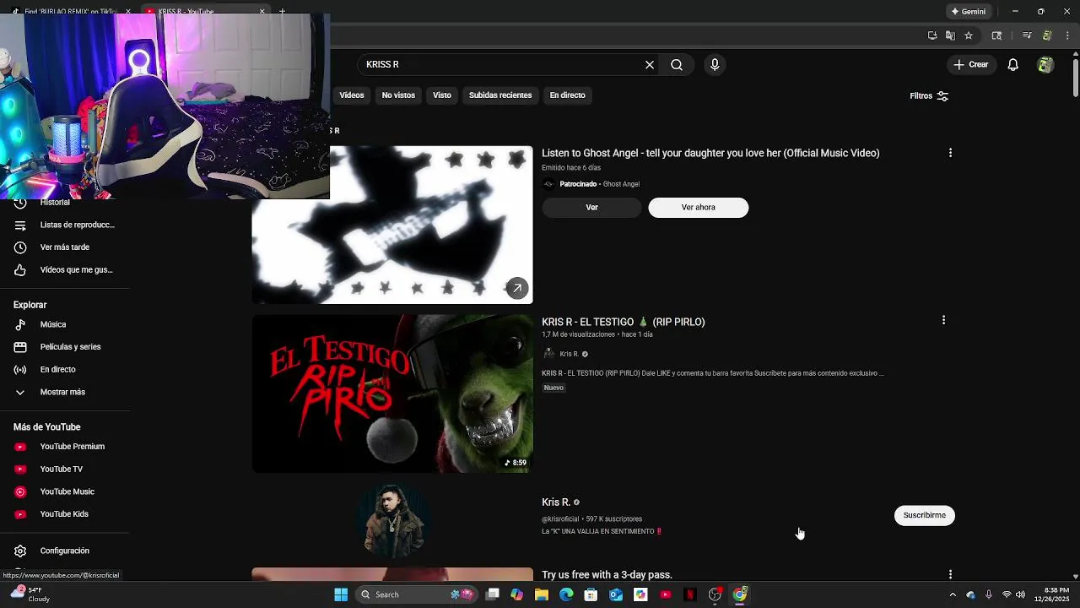Open the Windows Start menu
Screen dimensions: 1080x608
341,594
